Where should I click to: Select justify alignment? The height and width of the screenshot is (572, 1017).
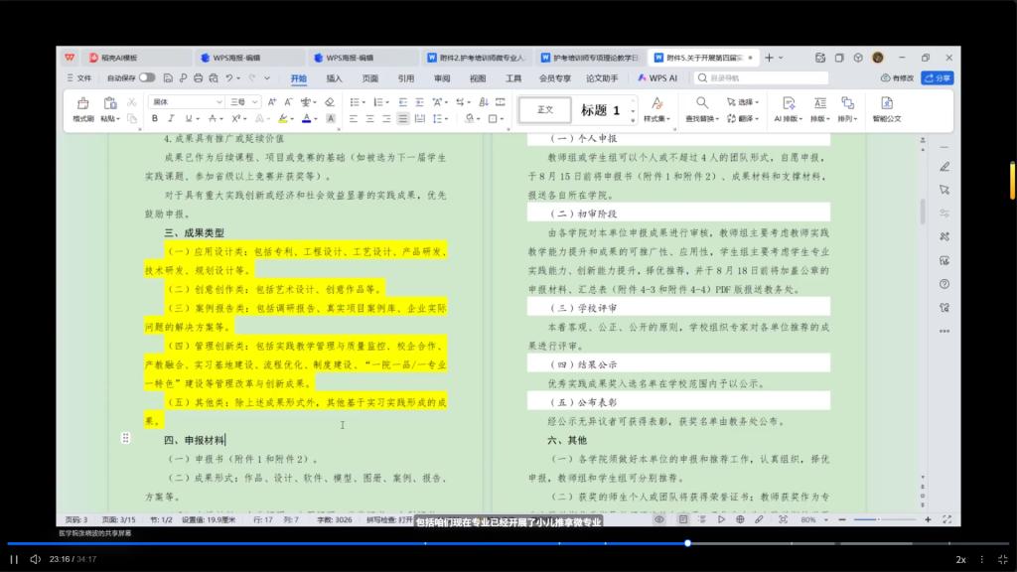coord(403,119)
